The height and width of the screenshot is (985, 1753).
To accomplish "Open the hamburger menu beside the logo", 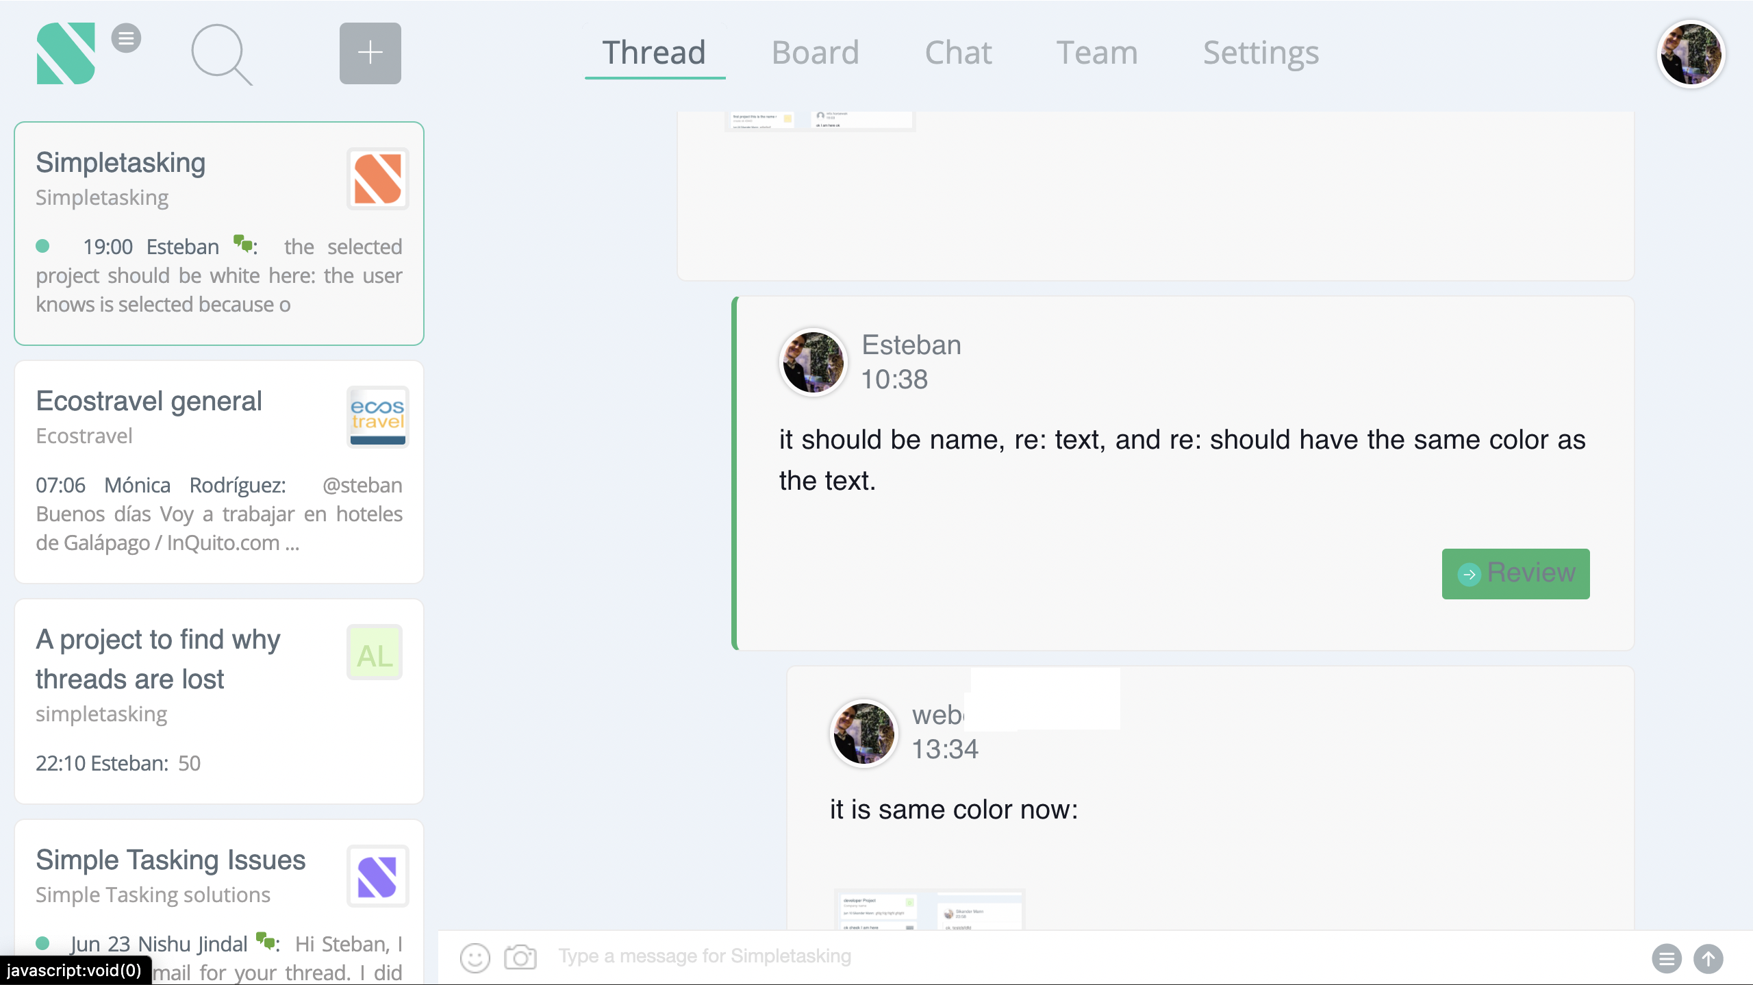I will click(x=126, y=38).
